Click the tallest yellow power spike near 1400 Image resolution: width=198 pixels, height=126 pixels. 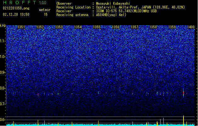184,120
